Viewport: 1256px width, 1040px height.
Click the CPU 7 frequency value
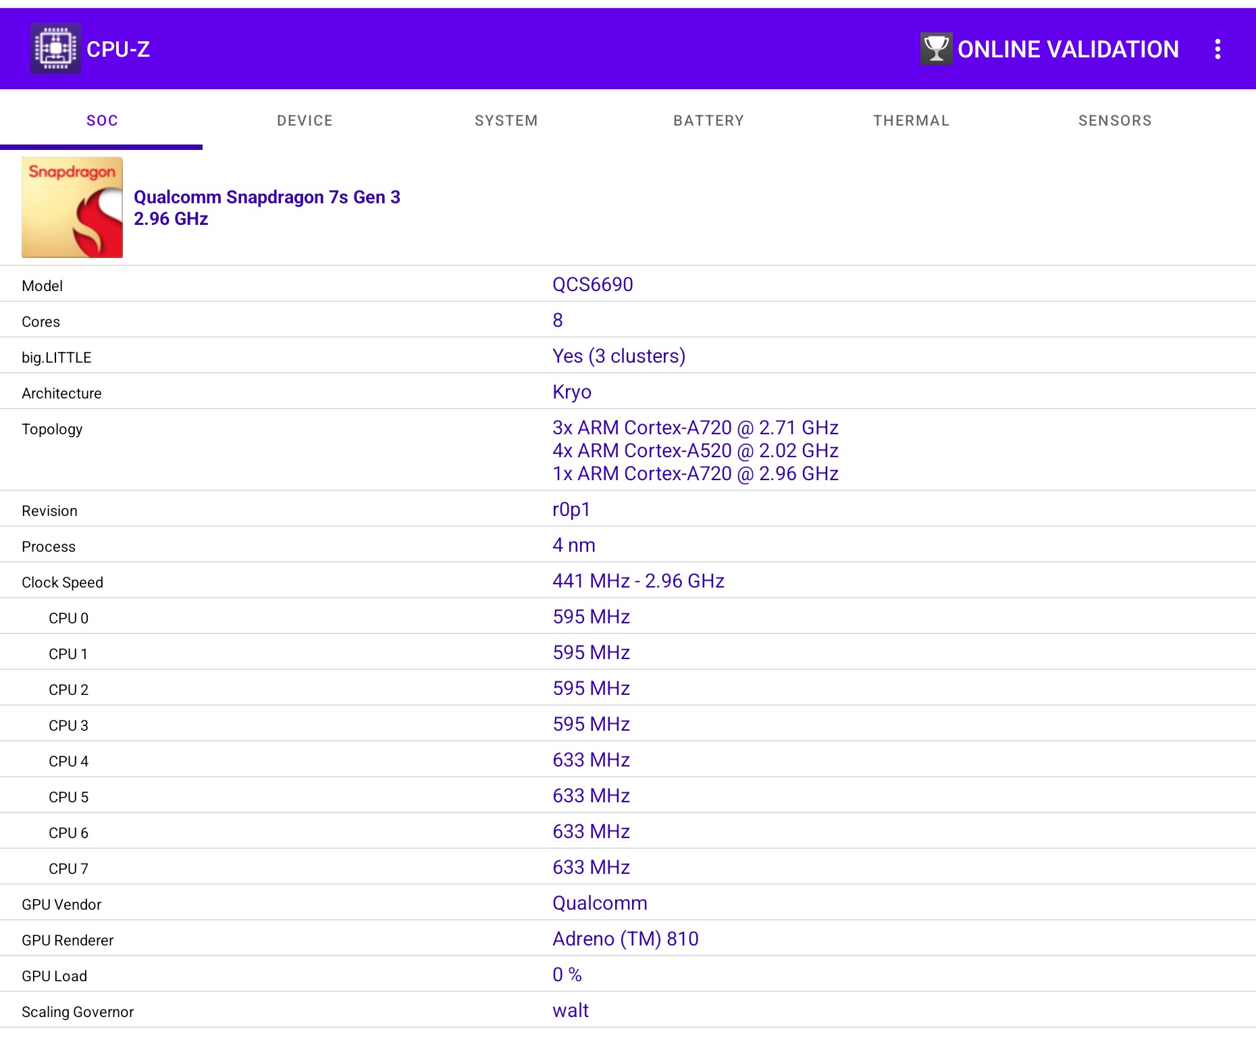click(x=591, y=867)
